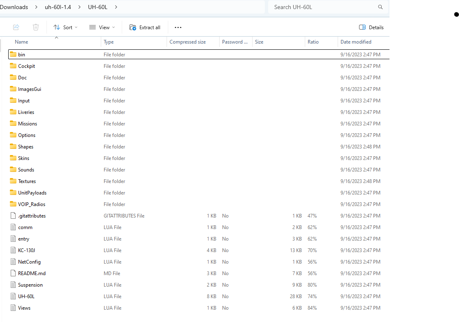
Task: Click GITATTRIBUTES File type cell
Action: [124, 216]
